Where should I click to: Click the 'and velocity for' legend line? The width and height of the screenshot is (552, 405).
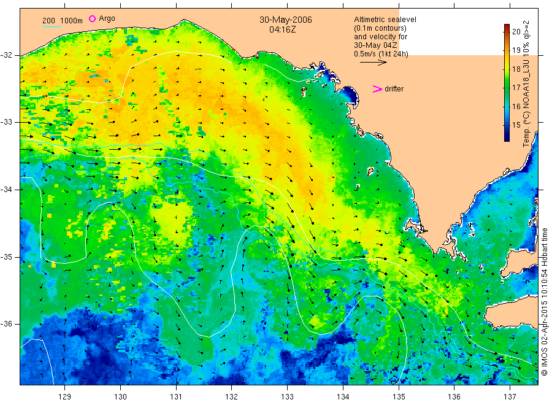coord(380,37)
